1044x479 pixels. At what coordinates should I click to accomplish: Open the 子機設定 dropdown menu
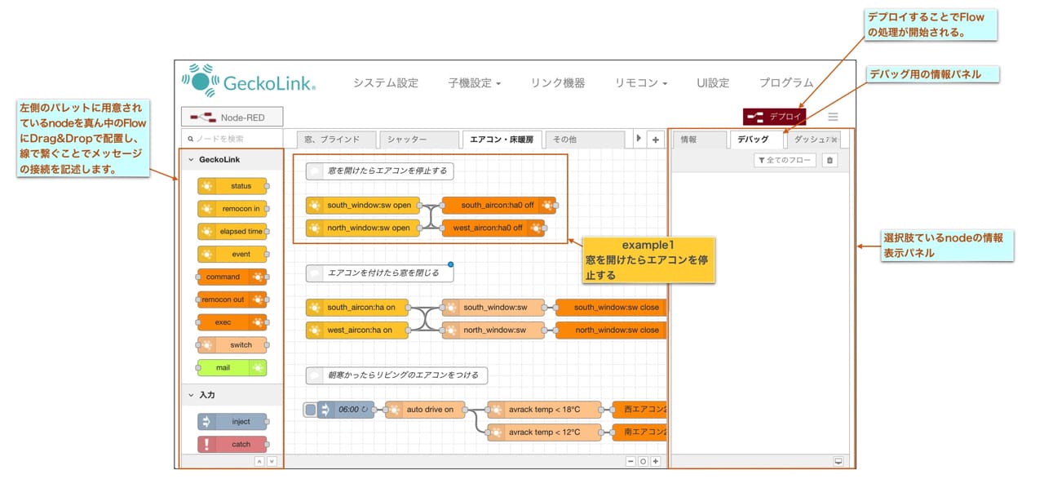tap(474, 83)
